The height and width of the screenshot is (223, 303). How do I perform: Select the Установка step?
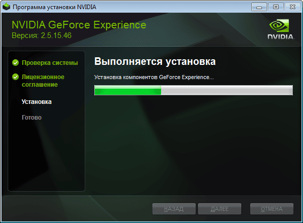36,102
